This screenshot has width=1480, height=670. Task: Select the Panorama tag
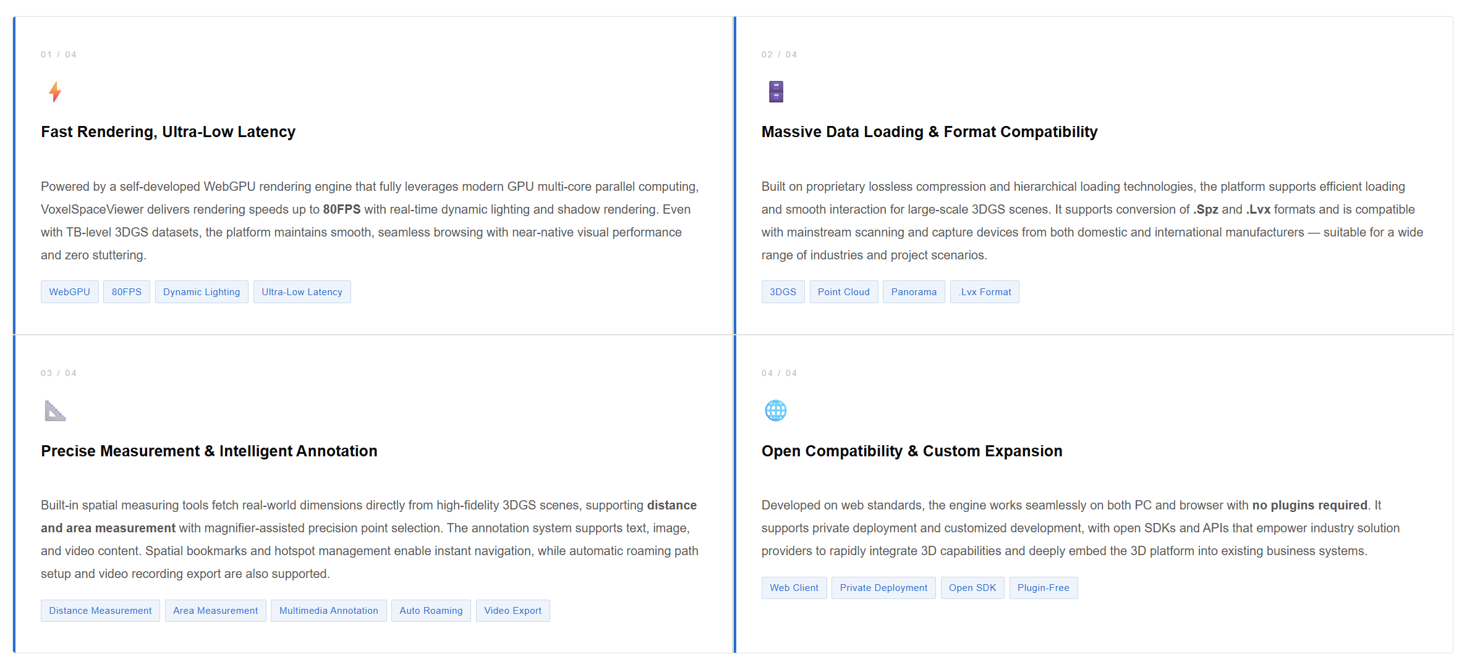click(x=914, y=292)
